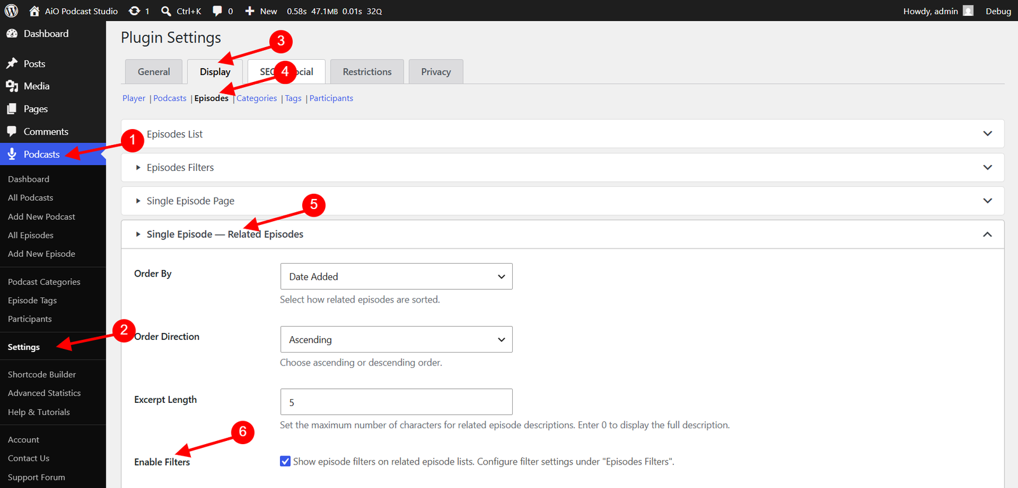Click the Comments bubble icon in sidebar
Screen dimensions: 1018x488
point(11,132)
